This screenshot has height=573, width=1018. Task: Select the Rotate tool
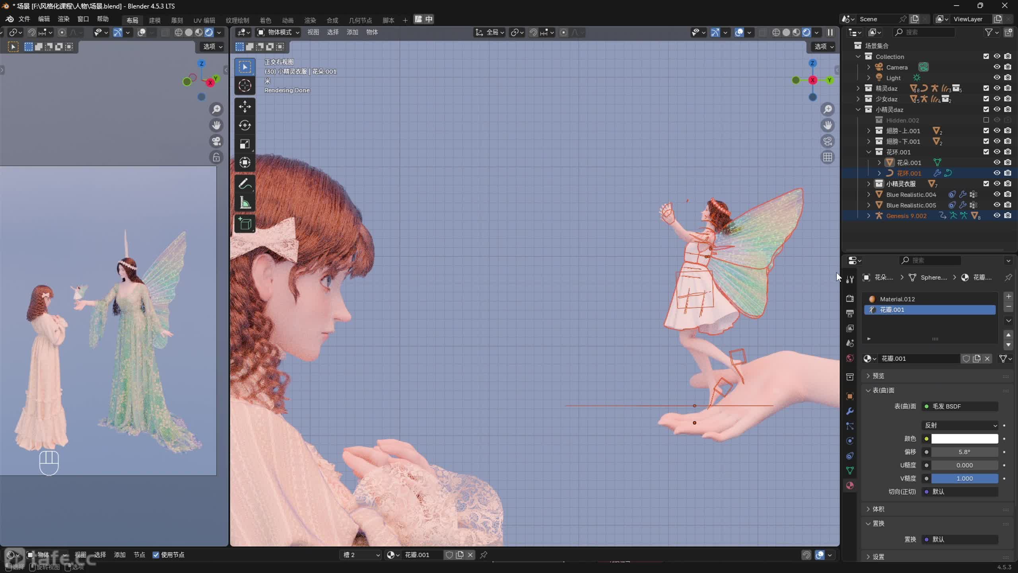(245, 125)
